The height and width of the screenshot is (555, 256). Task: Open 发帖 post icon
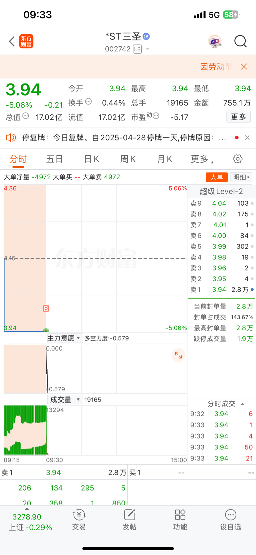(129, 520)
